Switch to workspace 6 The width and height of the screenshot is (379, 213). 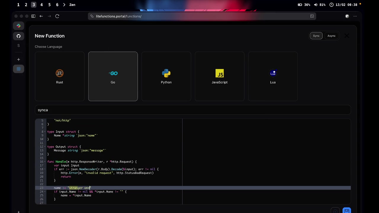tap(57, 5)
